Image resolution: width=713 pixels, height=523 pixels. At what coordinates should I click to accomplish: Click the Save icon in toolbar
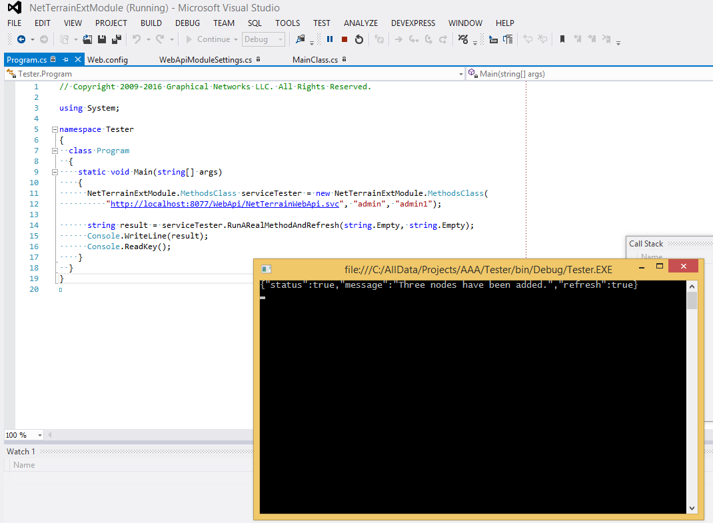(x=102, y=39)
